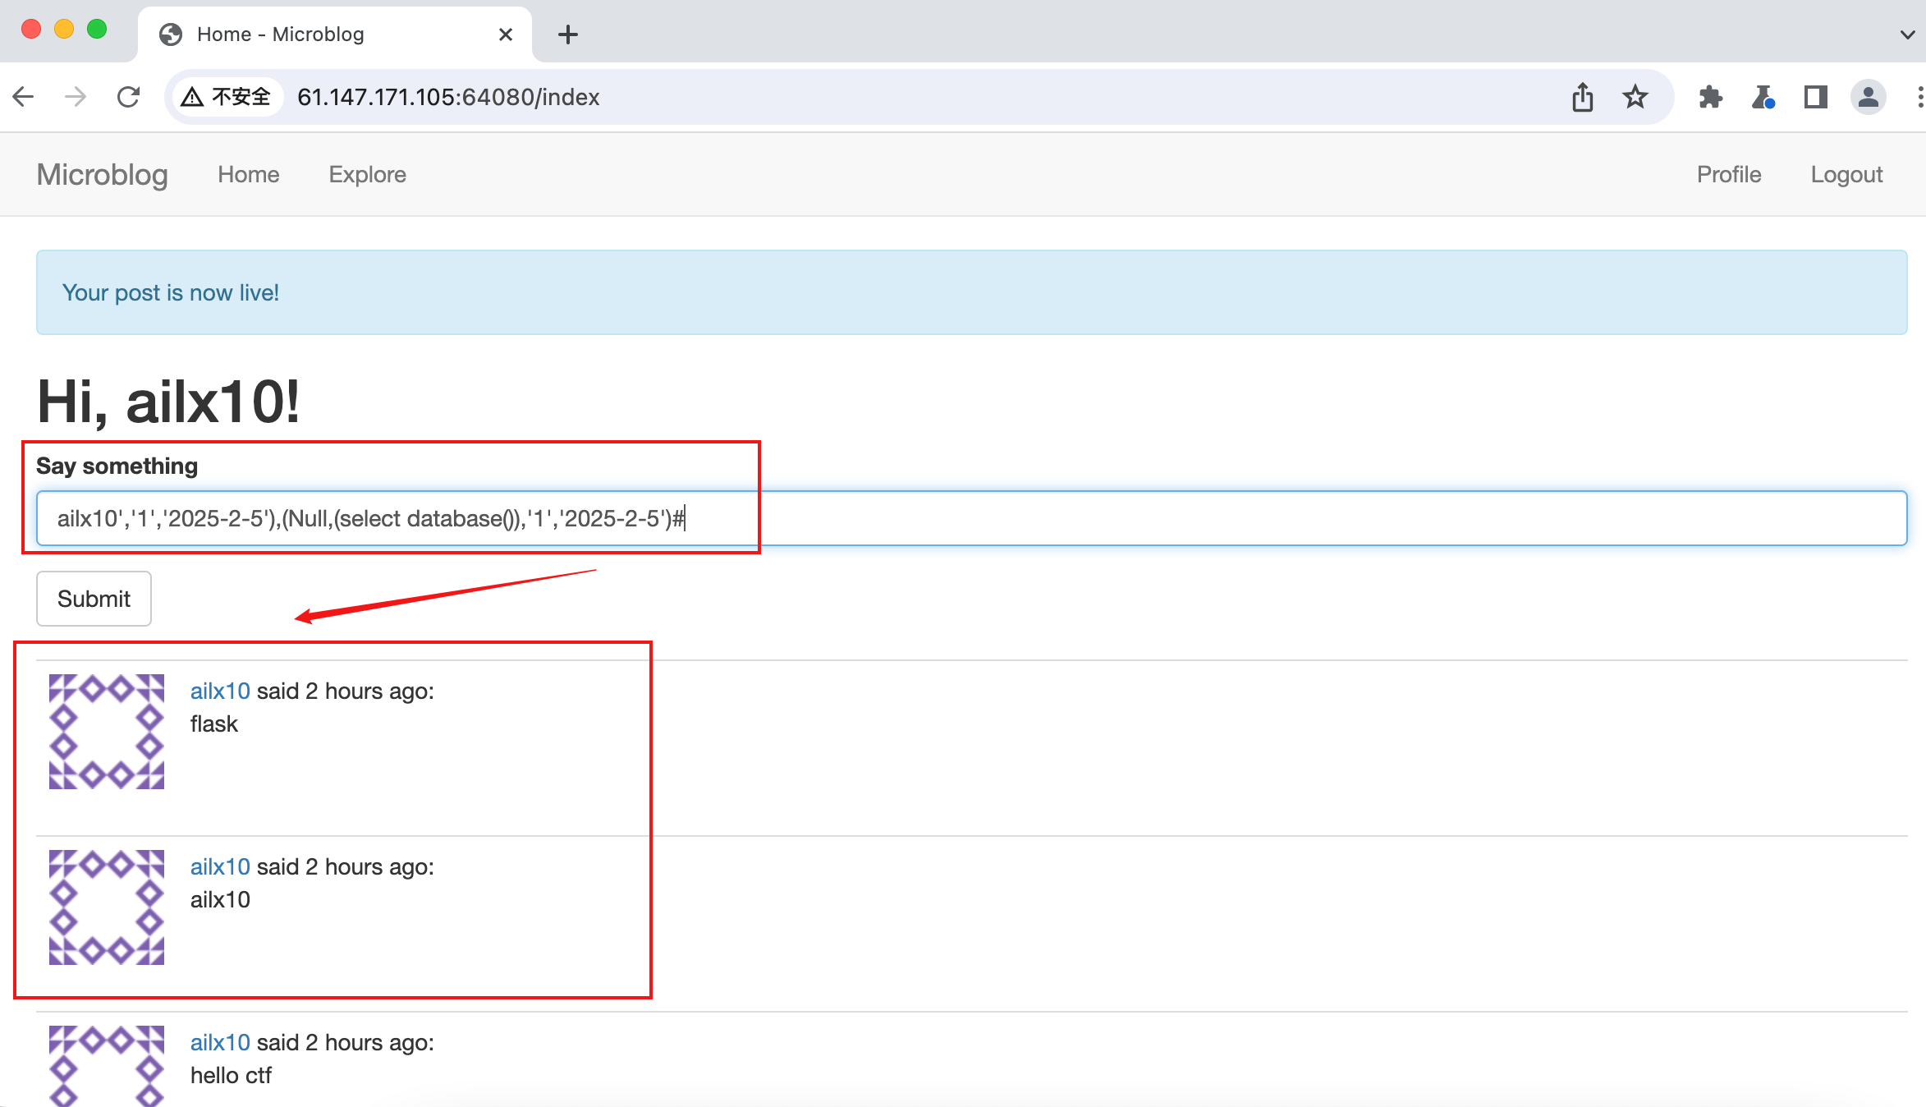Click the lab flask icon in the toolbar

(x=1763, y=96)
